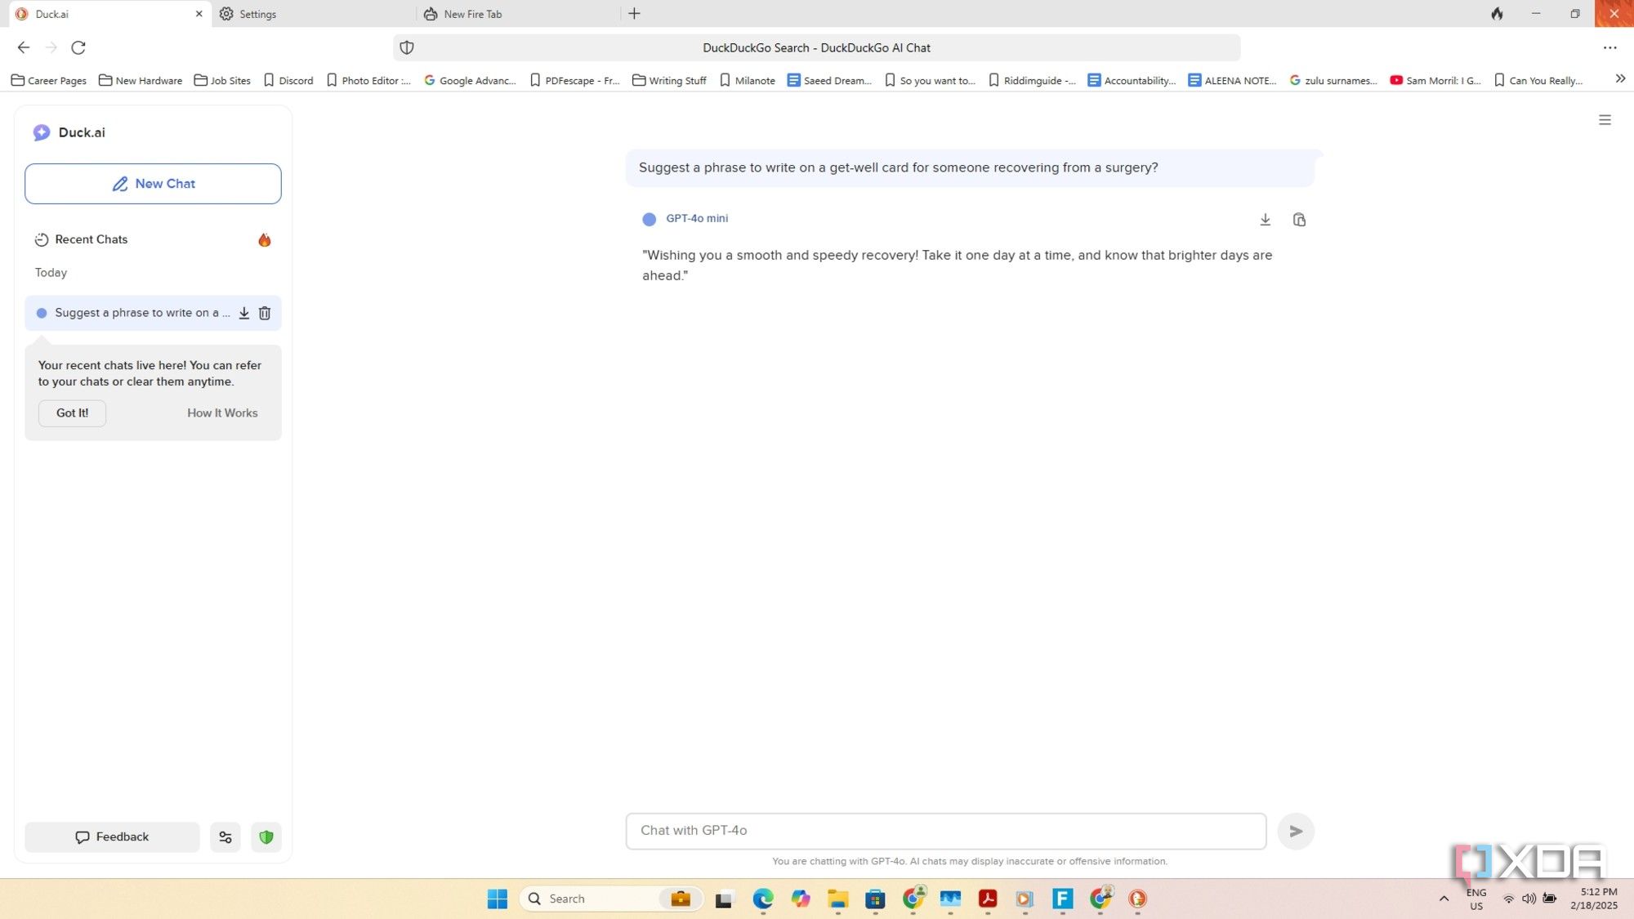
Task: Open the Discord bookmark
Action: tap(288, 80)
